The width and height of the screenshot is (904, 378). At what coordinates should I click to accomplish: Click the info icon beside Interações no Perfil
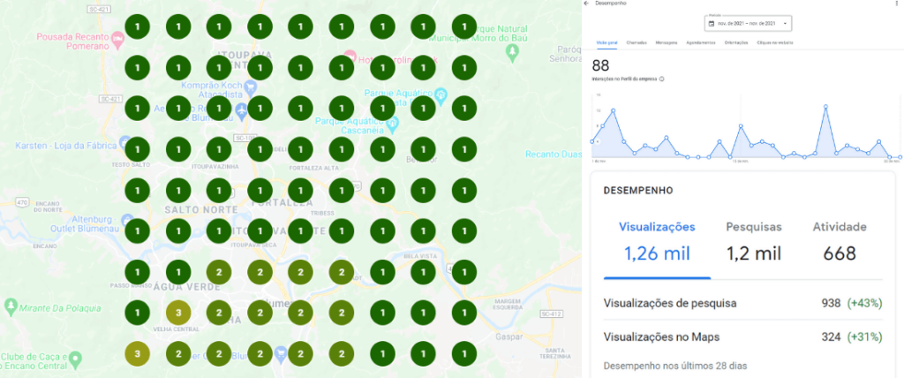click(x=661, y=79)
